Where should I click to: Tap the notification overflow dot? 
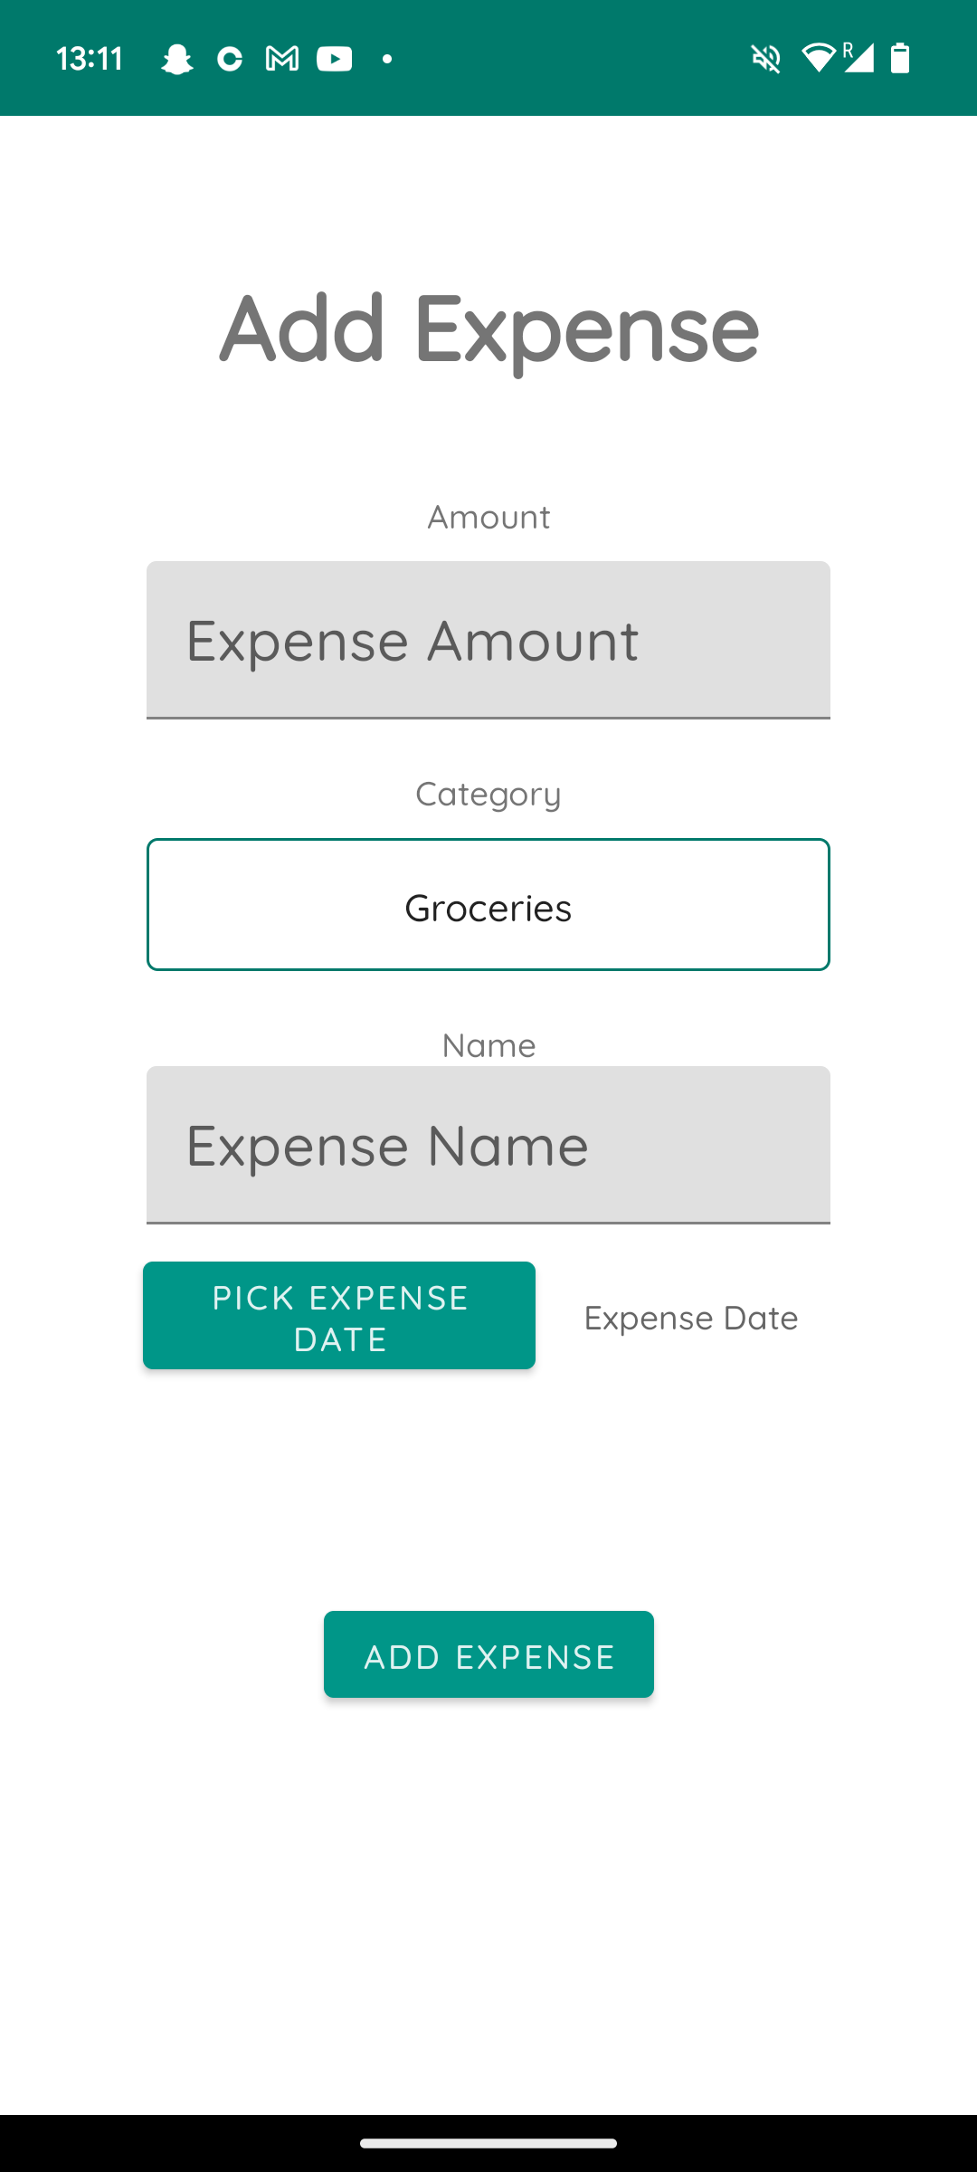point(387,60)
